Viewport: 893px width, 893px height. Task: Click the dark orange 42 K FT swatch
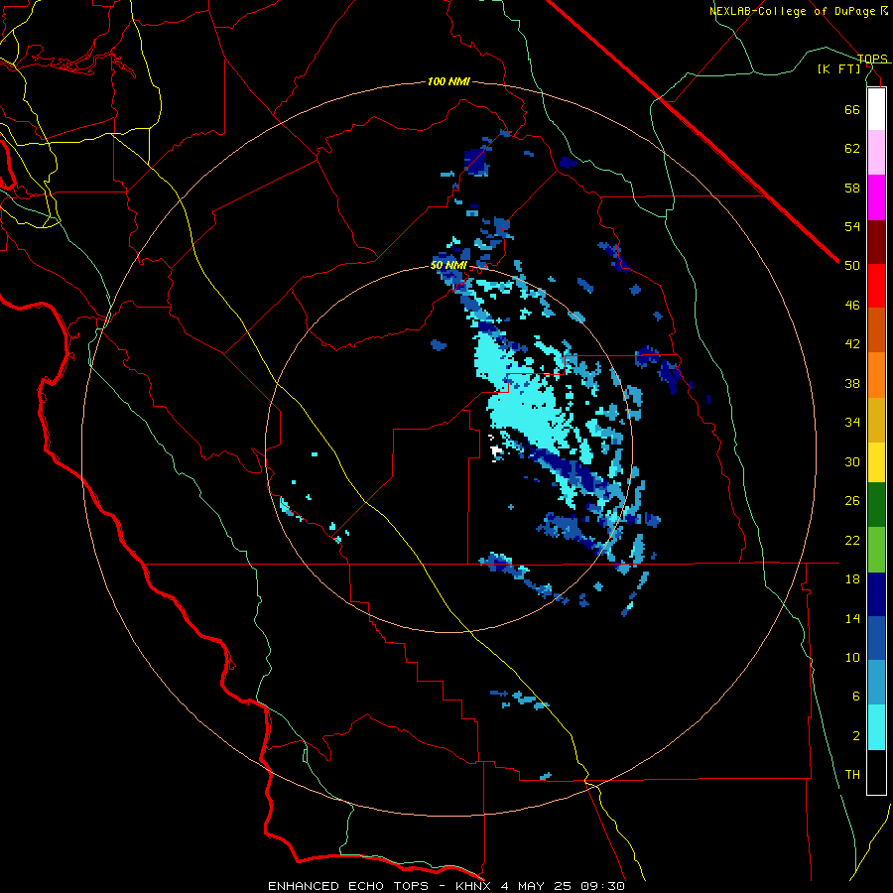click(876, 330)
